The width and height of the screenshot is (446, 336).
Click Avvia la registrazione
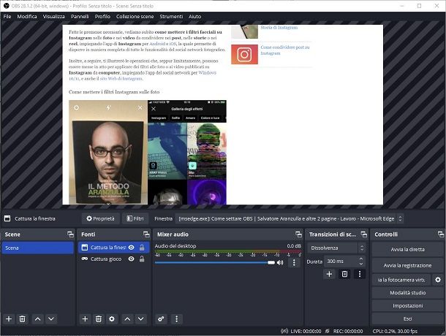[407, 265]
